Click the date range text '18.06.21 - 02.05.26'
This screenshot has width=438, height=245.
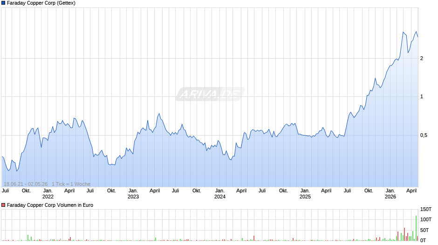pyautogui.click(x=26, y=184)
